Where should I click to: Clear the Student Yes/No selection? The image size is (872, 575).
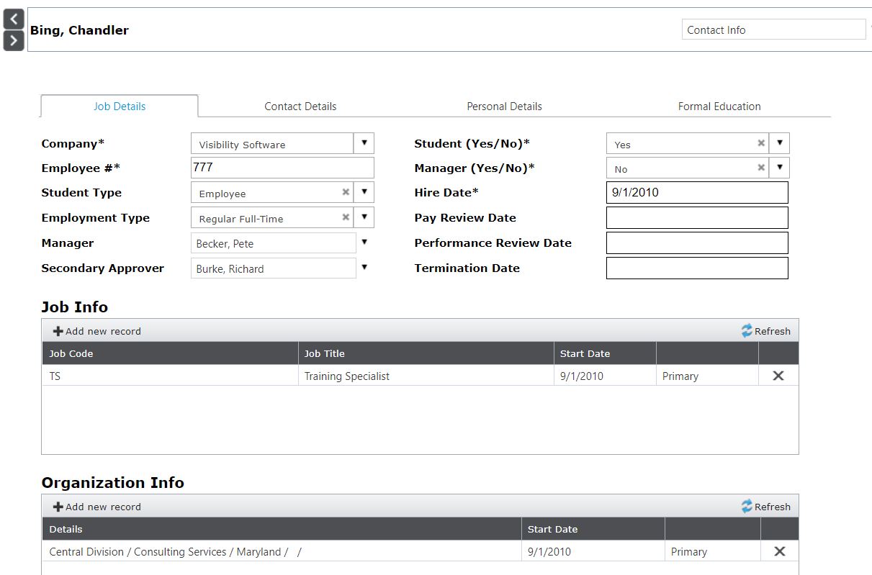761,143
